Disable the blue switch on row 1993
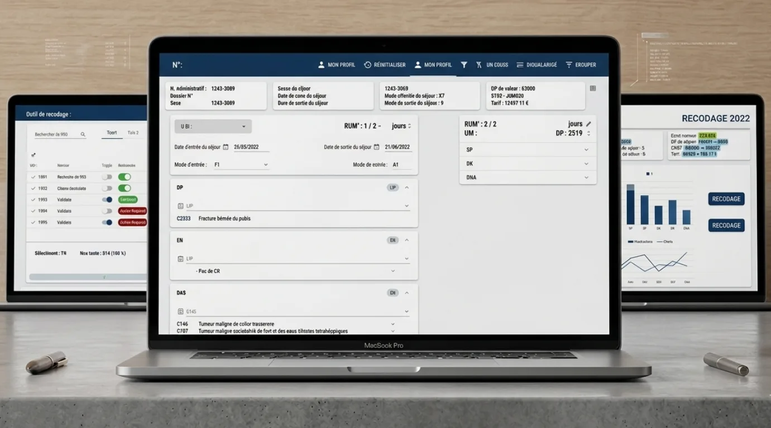The height and width of the screenshot is (428, 771). coord(107,200)
